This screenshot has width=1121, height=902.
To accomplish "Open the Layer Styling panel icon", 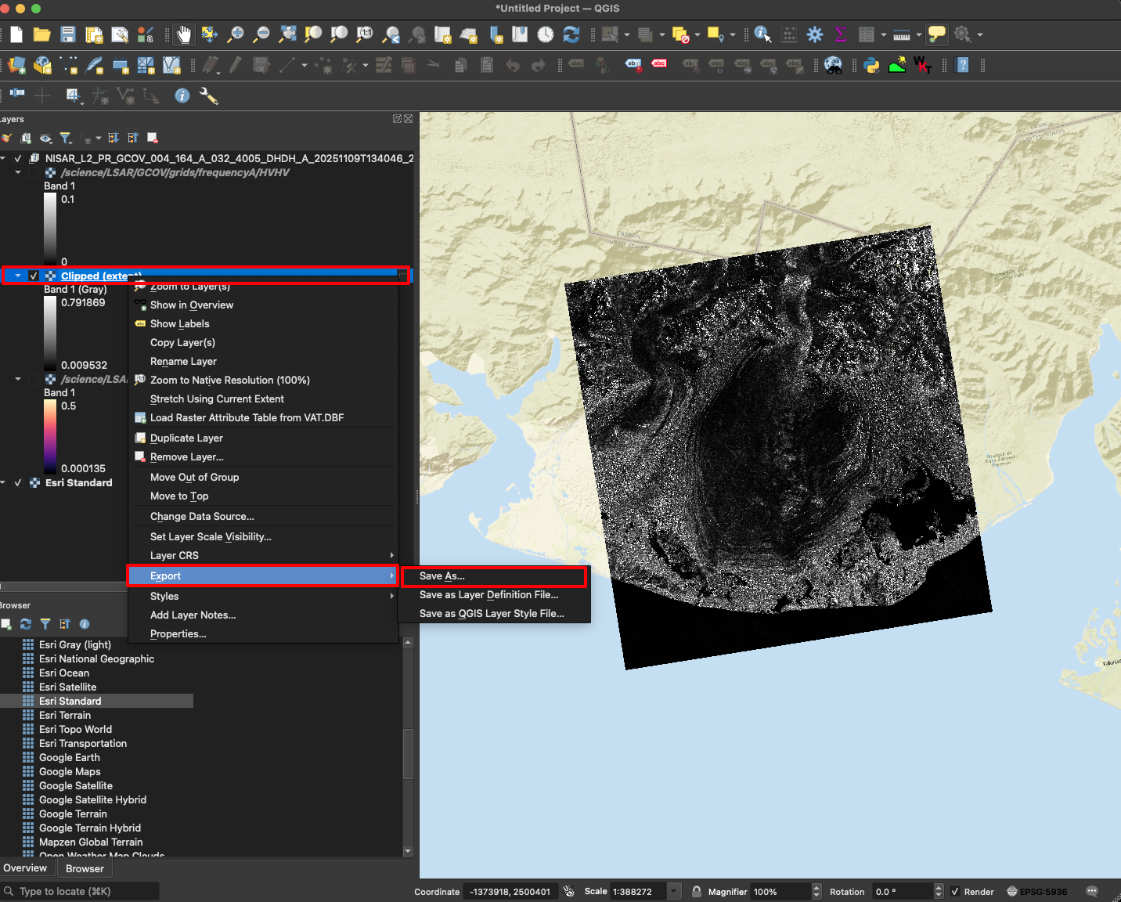I will click(6, 138).
